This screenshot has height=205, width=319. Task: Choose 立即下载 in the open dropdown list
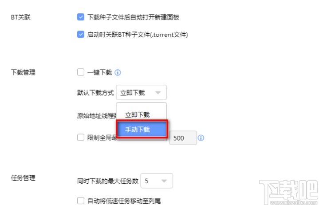point(138,114)
